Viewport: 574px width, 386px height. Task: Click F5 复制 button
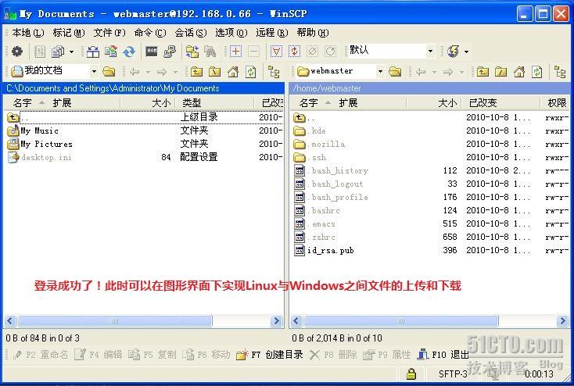tap(152, 355)
